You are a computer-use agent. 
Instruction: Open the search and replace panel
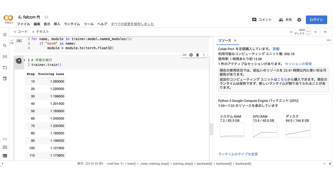coord(5,45)
